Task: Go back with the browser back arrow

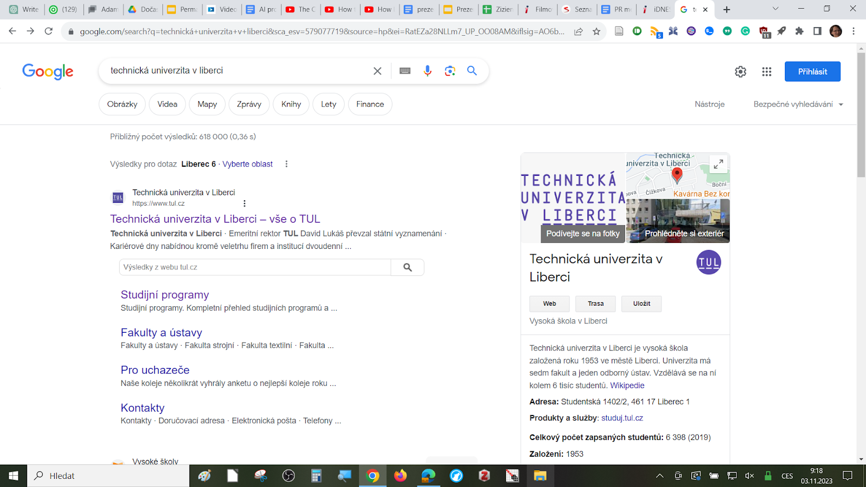Action: tap(12, 31)
